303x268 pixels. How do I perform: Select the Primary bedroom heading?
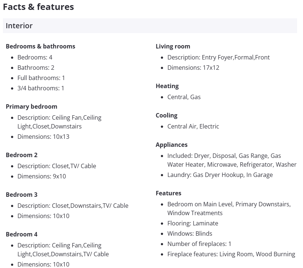click(x=32, y=106)
